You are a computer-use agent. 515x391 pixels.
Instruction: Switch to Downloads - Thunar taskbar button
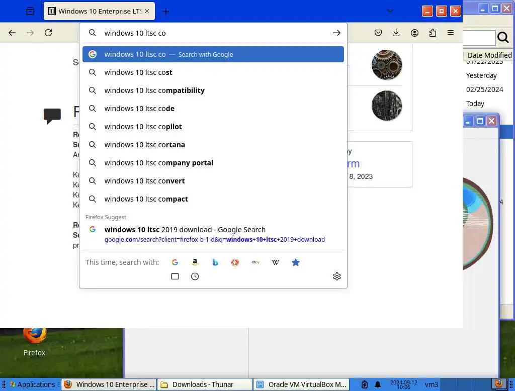click(205, 384)
